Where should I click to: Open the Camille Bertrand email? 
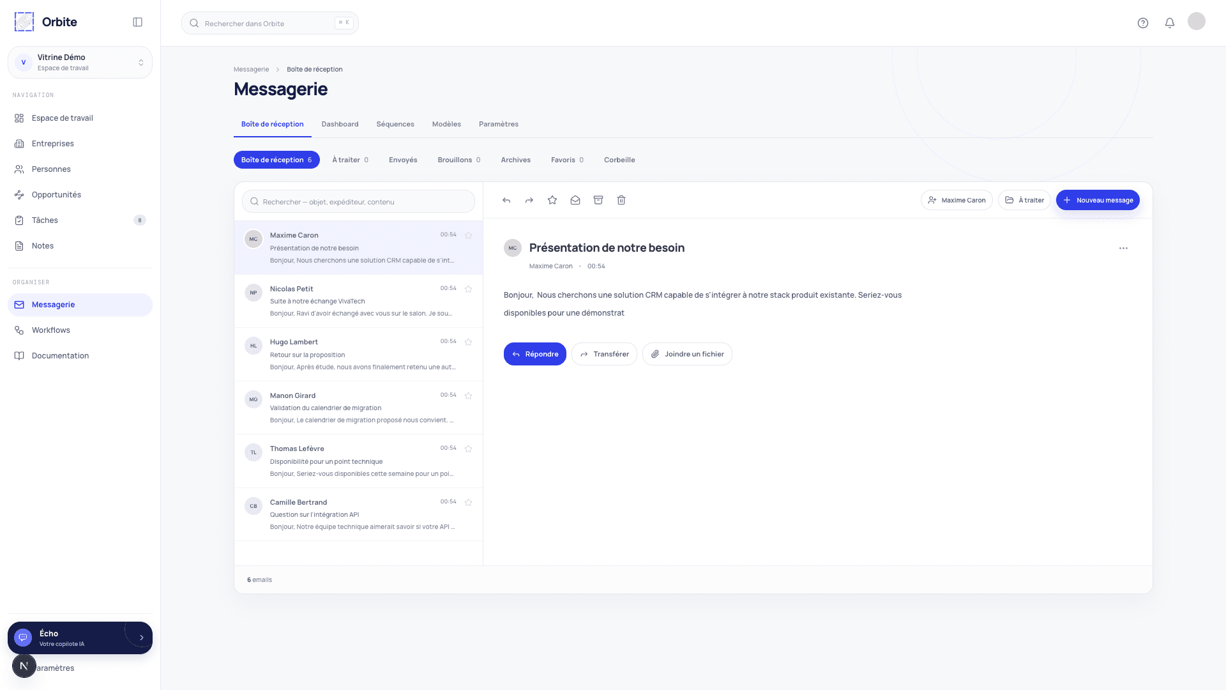pyautogui.click(x=358, y=514)
